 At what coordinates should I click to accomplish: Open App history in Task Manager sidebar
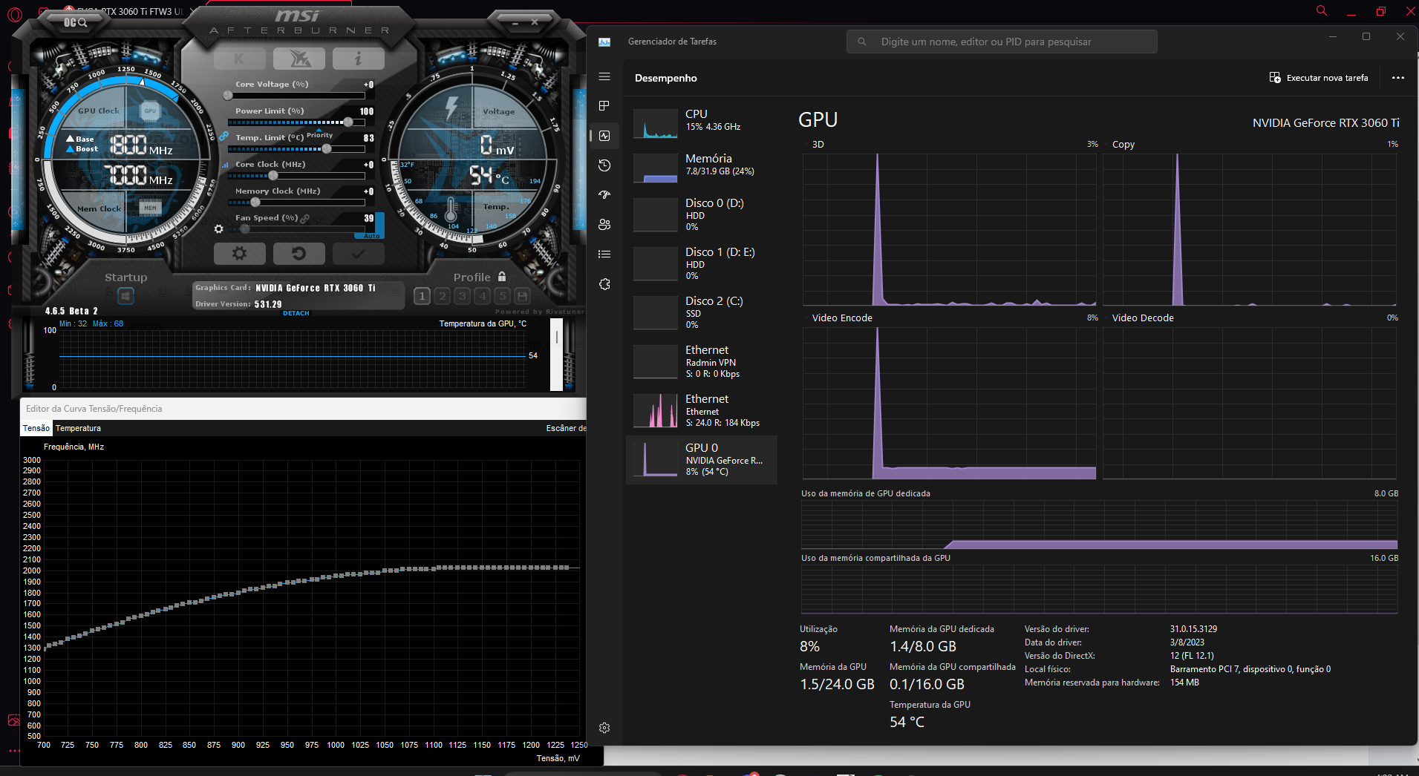[604, 165]
